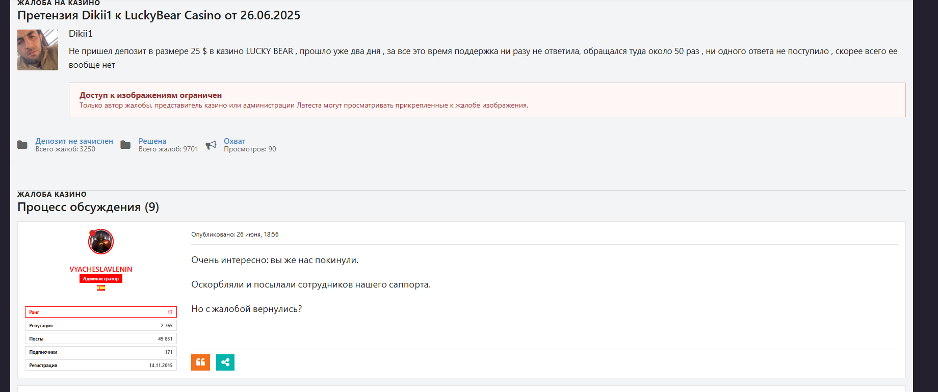The image size is (938, 392).
Task: Select the Репутация stat row
Action: pos(101,325)
